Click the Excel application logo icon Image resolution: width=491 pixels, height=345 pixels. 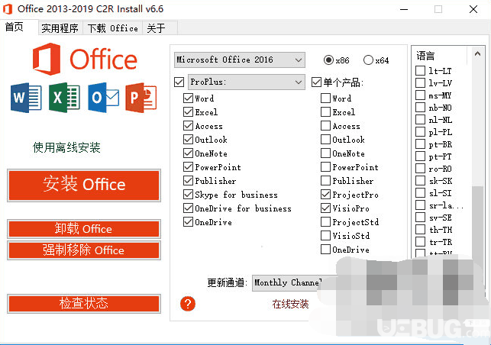pos(64,98)
